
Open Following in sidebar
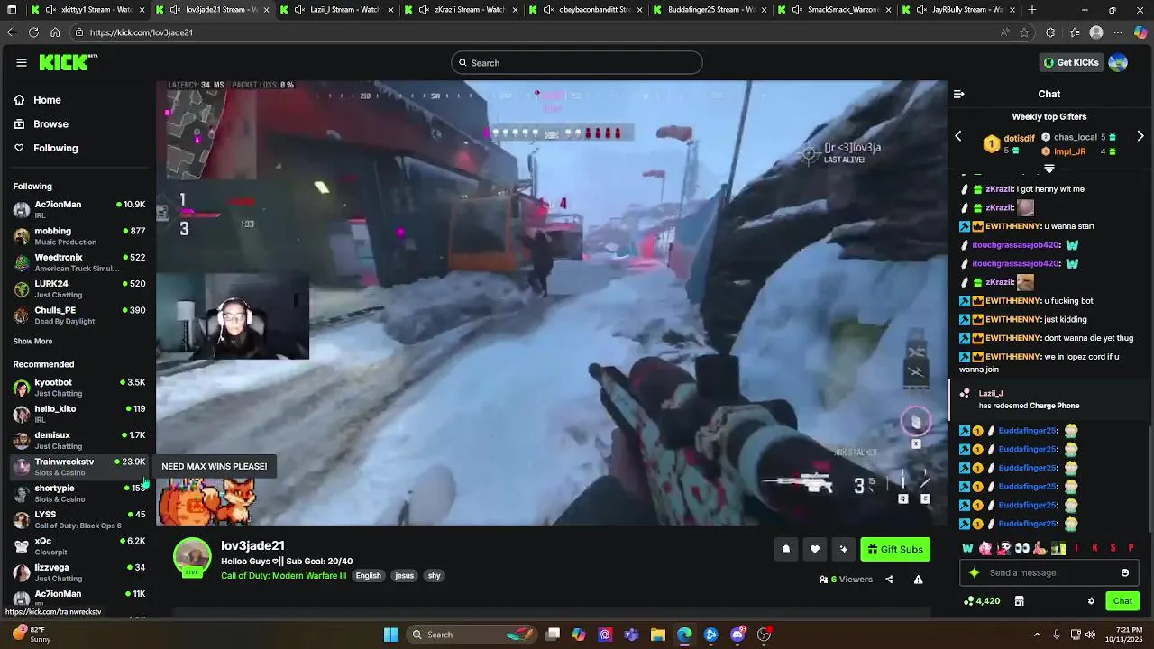tap(55, 148)
